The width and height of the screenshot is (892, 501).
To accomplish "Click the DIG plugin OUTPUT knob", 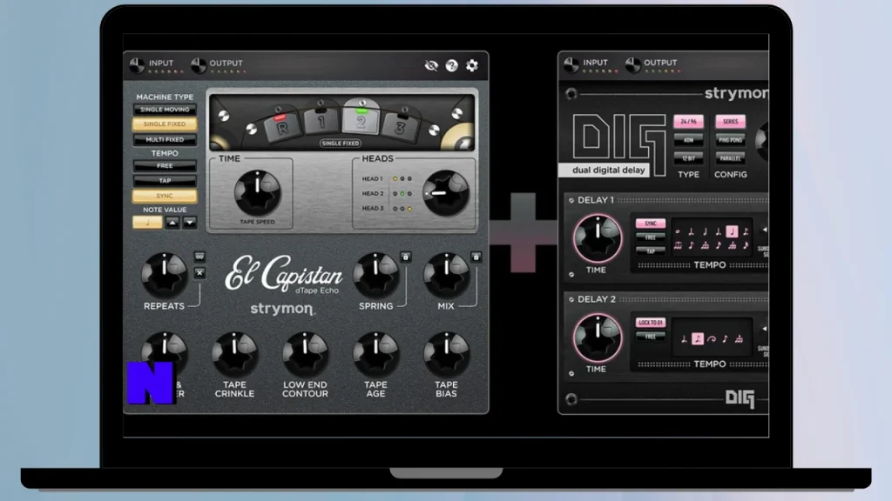I will [x=632, y=64].
